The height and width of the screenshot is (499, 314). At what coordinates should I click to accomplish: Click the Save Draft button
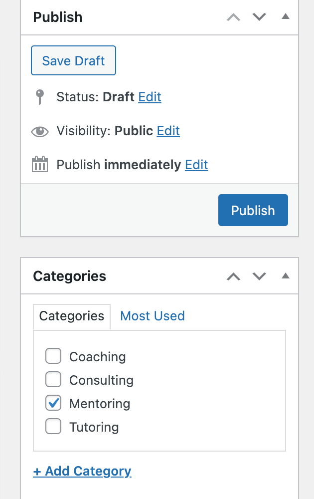click(x=73, y=60)
